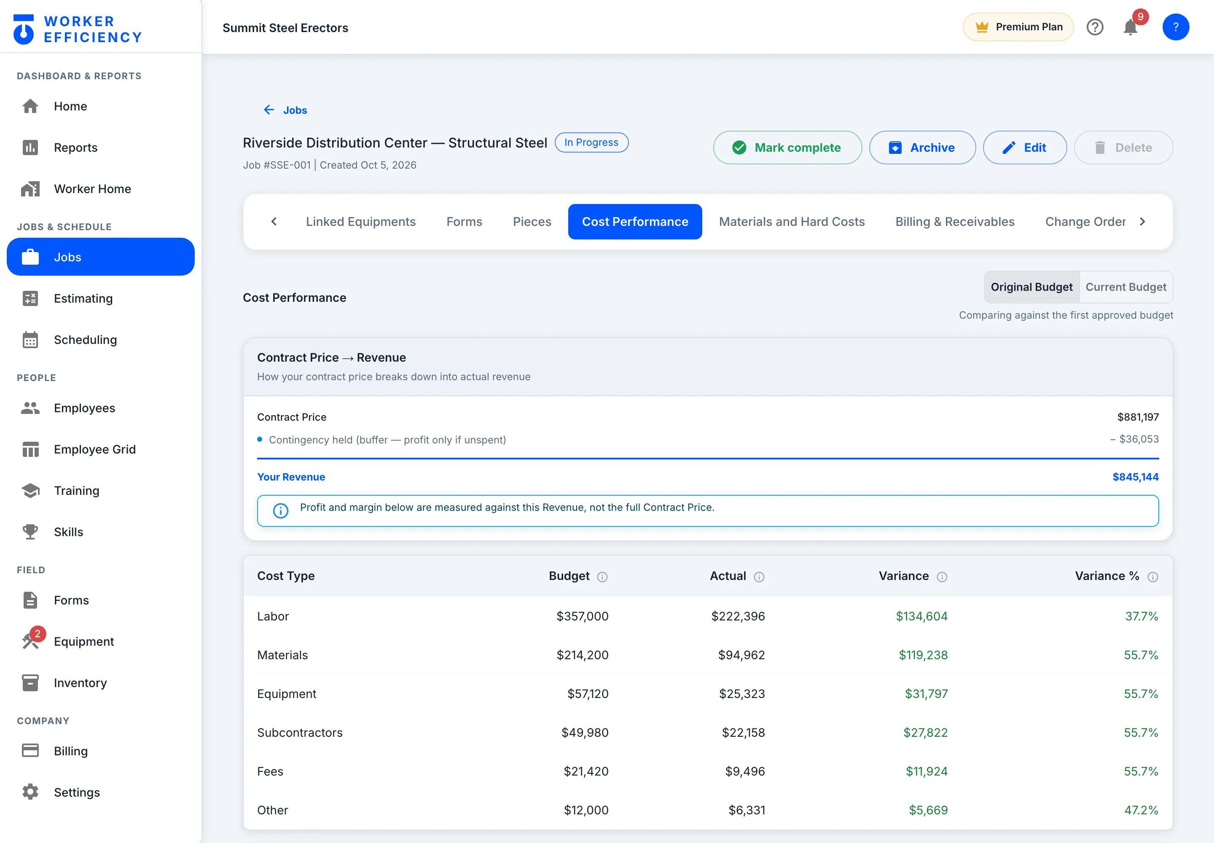Screen dimensions: 1214x843
Task: Open Worker Home in the sidebar
Action: (x=100, y=188)
